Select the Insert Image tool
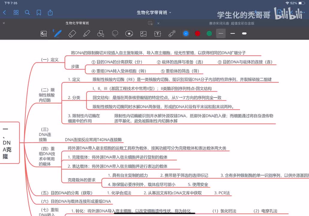 tap(143, 34)
